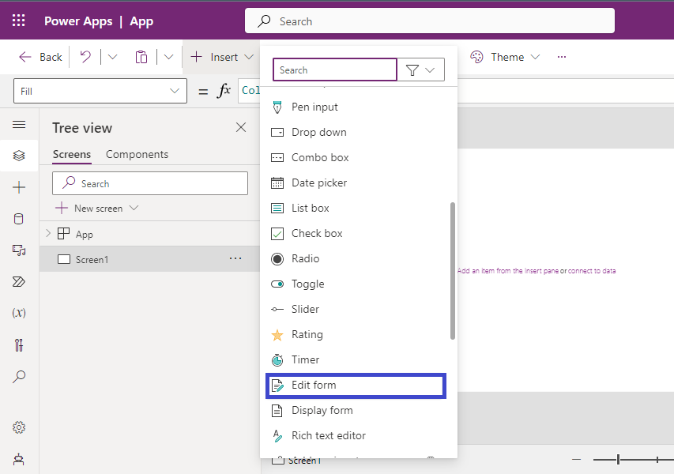Insert a Toggle control from list
674x474 pixels.
point(307,284)
